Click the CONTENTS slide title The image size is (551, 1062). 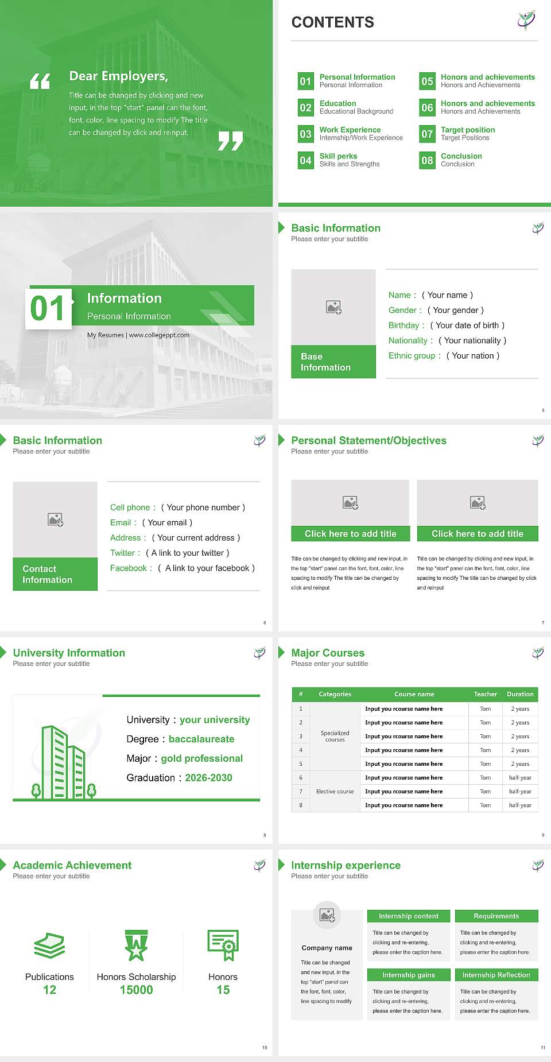332,22
